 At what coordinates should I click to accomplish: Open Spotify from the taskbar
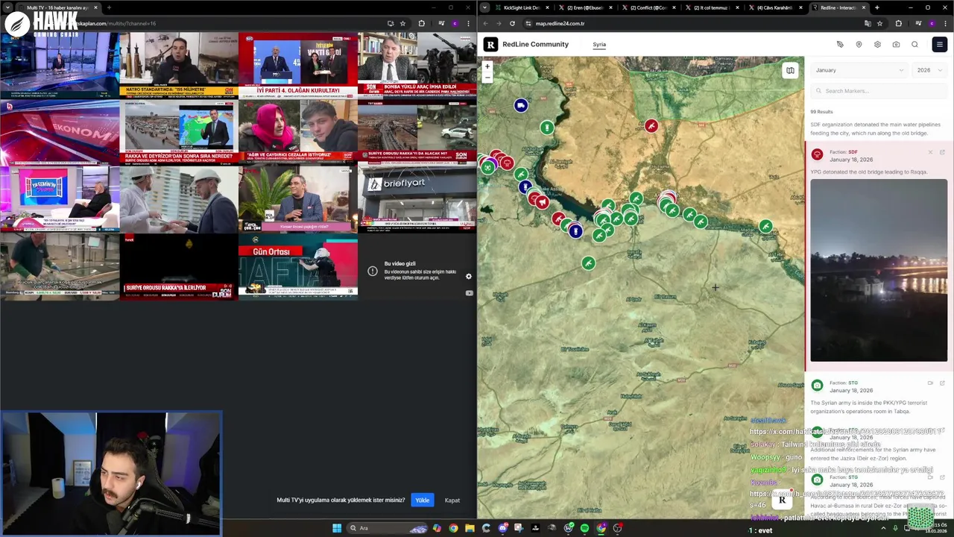click(585, 528)
